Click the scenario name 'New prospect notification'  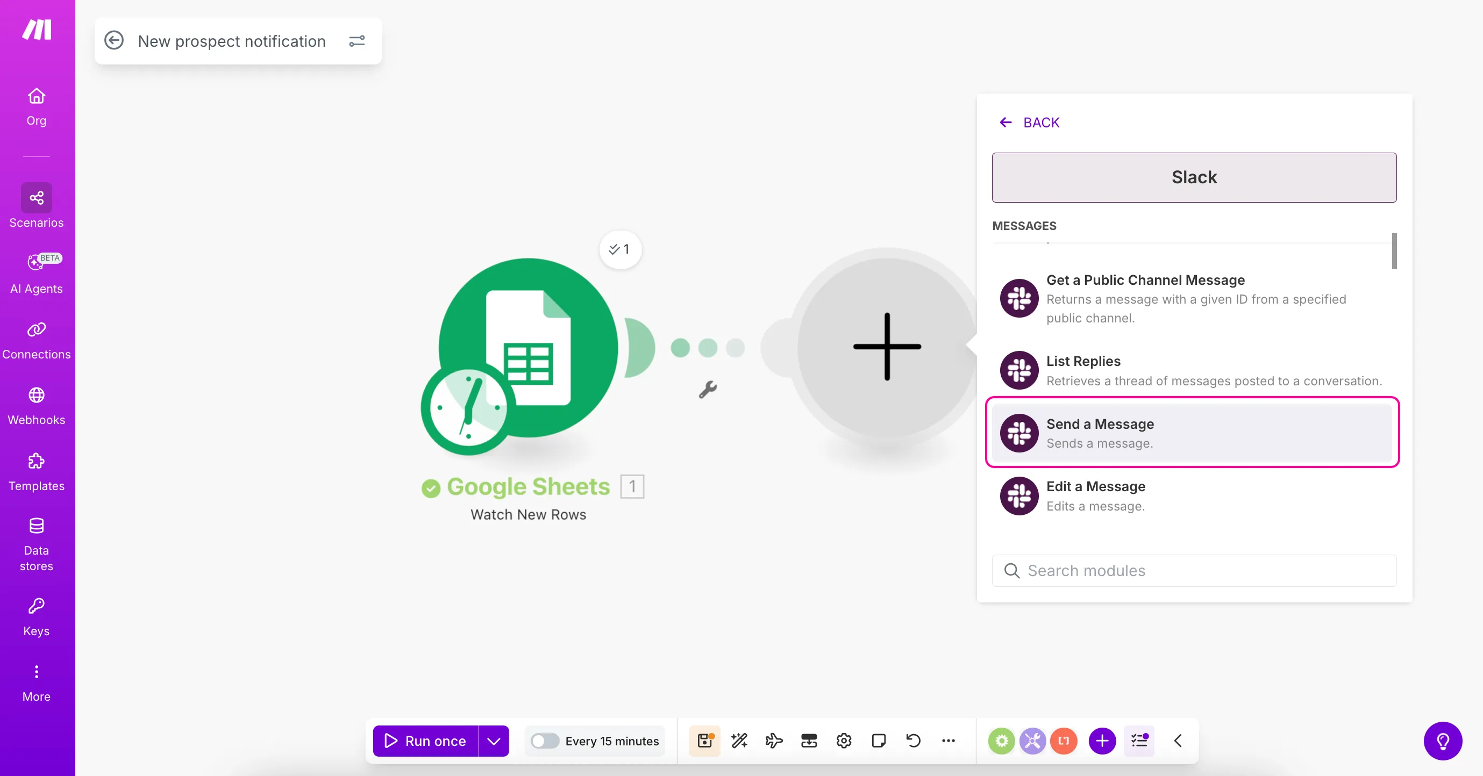231,41
